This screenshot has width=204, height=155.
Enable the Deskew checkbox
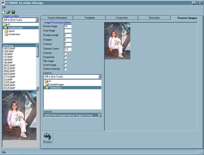65,53
